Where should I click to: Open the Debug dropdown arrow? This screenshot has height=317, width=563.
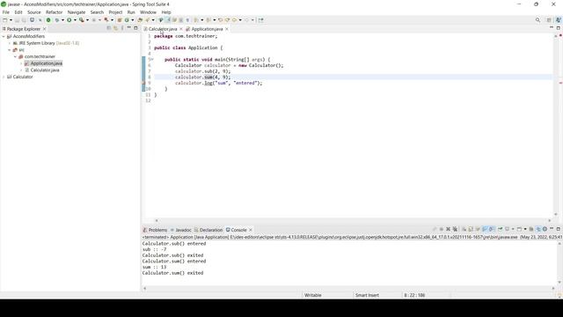(x=62, y=19)
